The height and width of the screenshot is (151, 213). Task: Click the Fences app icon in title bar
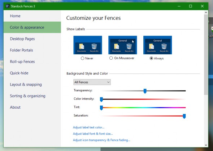[x=8, y=6]
